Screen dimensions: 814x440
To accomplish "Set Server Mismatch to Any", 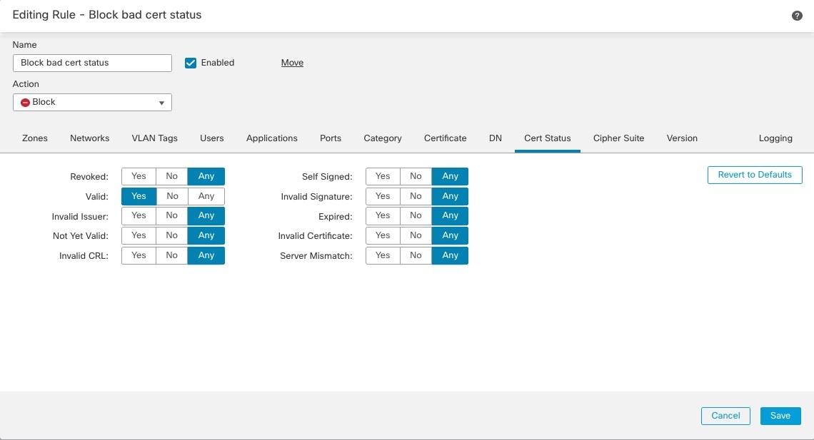I will (450, 255).
